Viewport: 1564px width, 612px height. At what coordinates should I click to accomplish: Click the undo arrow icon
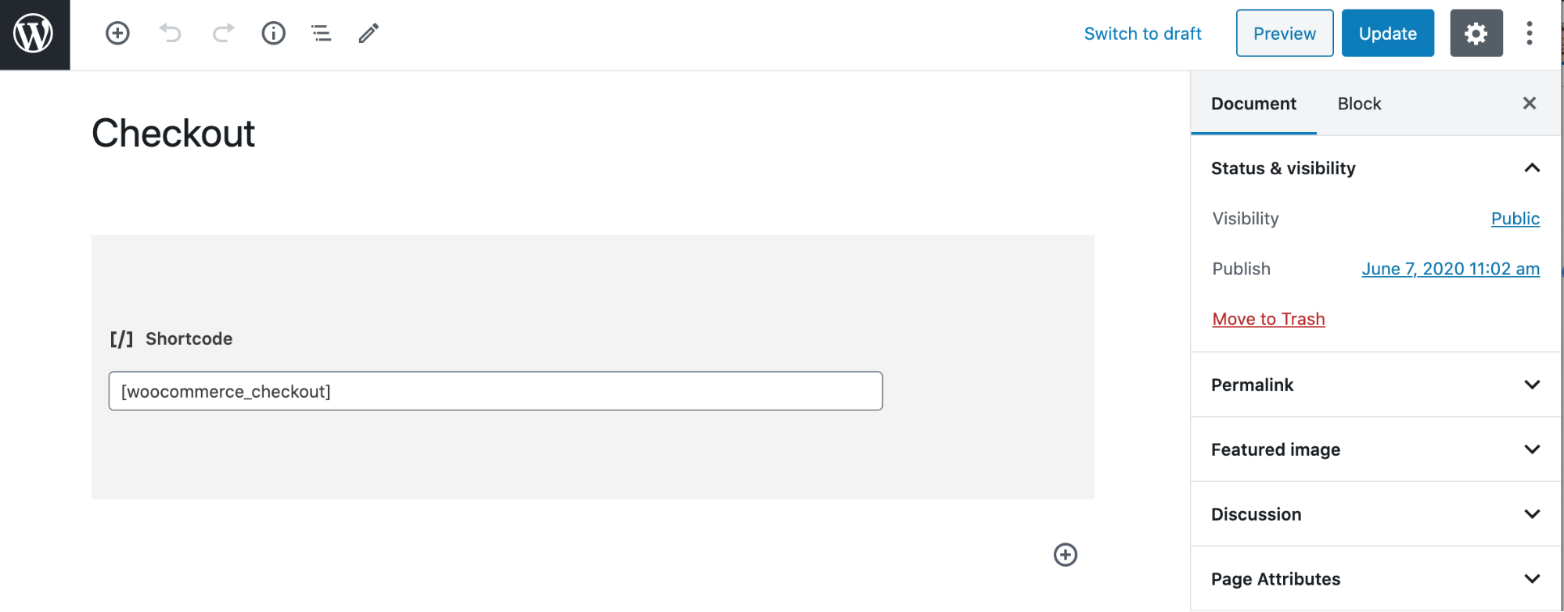(x=170, y=33)
